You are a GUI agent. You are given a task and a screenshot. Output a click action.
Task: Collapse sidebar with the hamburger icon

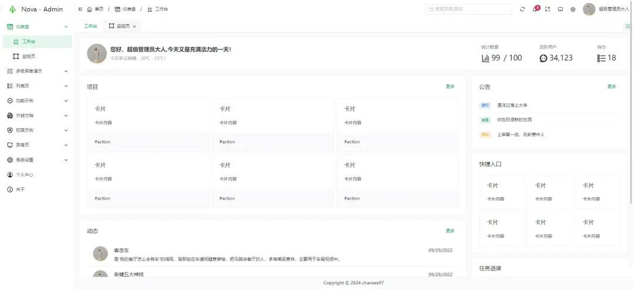(80, 9)
